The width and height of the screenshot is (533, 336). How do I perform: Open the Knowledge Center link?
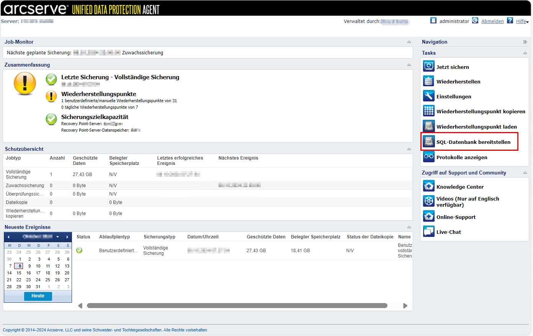pyautogui.click(x=460, y=187)
